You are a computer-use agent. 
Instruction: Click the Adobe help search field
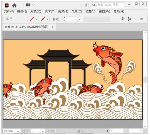(x=108, y=5)
